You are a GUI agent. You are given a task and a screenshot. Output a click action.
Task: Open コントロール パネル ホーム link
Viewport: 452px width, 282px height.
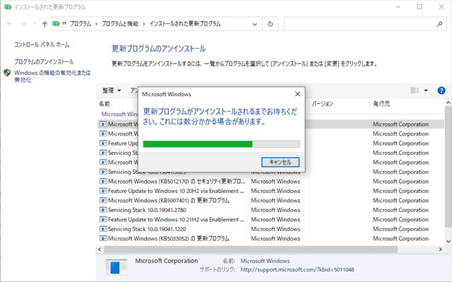[42, 45]
